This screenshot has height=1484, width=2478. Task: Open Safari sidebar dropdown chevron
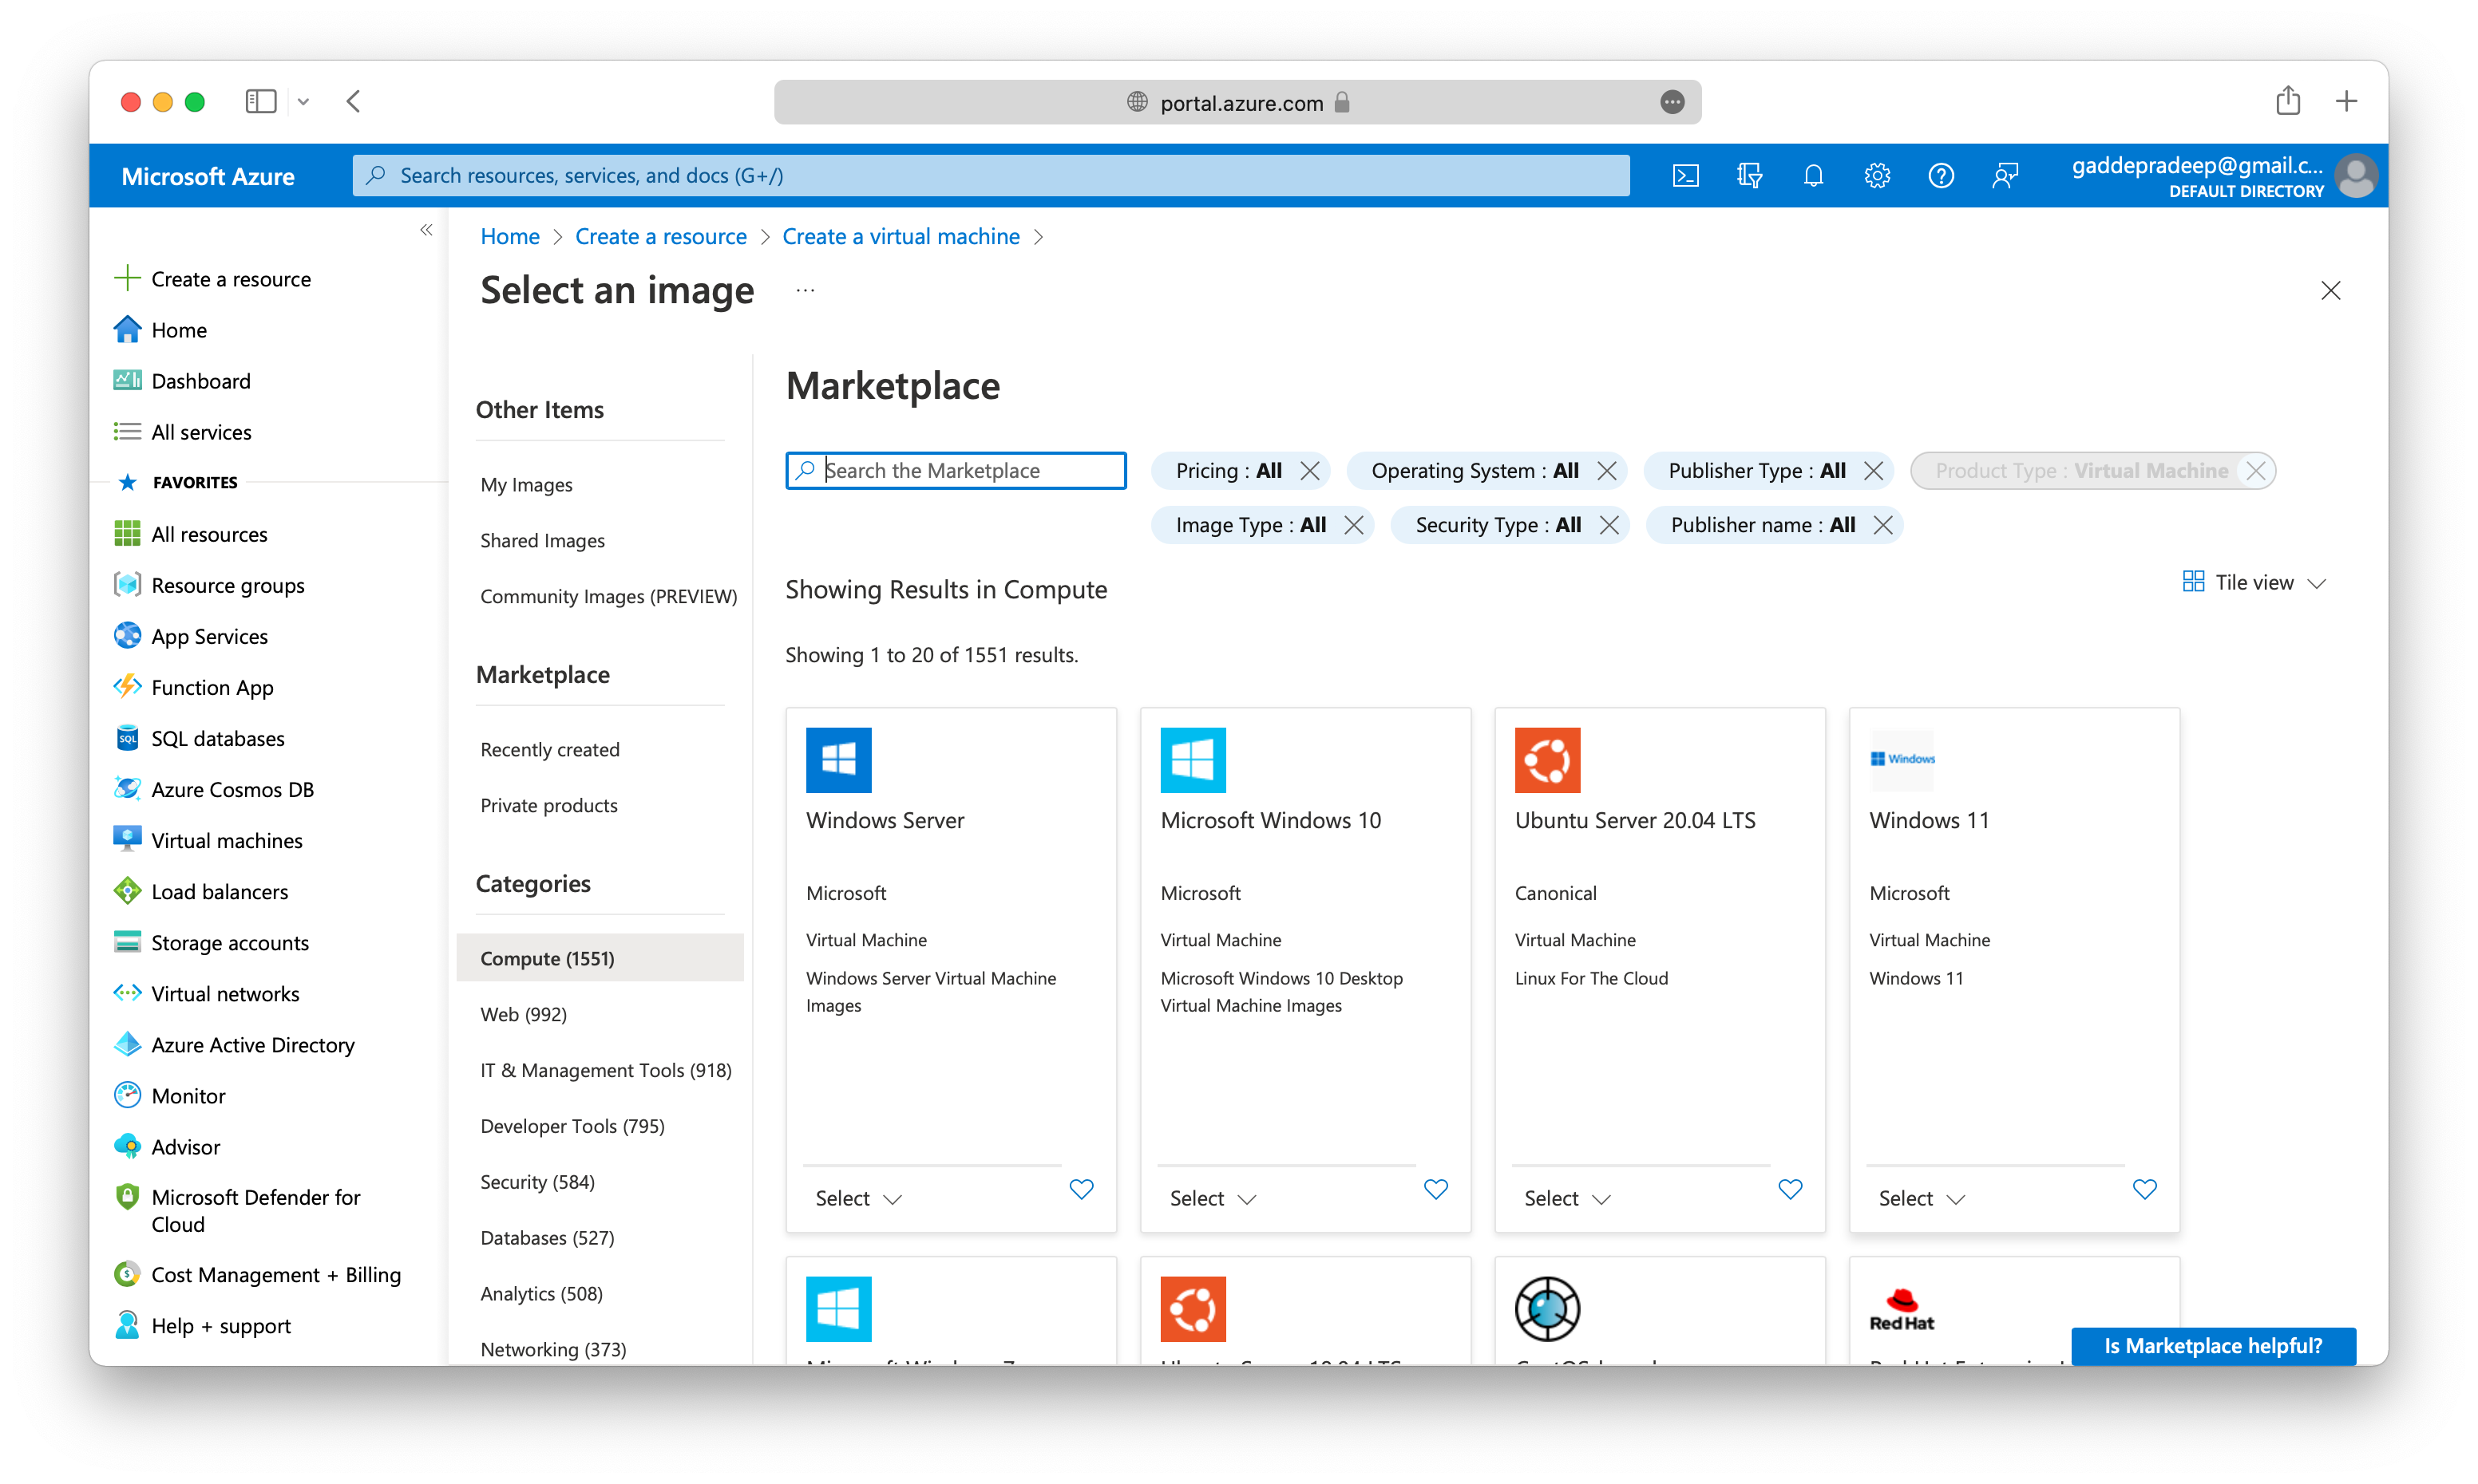[303, 102]
